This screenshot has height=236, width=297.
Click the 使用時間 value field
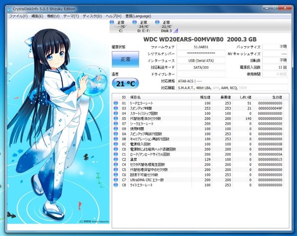pos(275,74)
